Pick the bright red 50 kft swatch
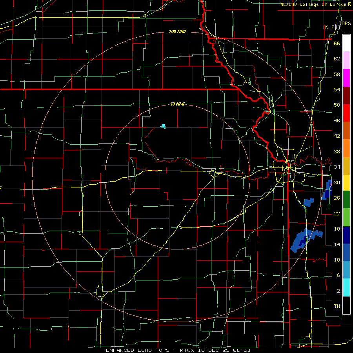The width and height of the screenshot is (353, 353). click(x=346, y=113)
